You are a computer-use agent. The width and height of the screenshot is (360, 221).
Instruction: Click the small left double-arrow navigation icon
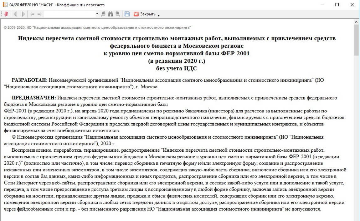(32, 14)
